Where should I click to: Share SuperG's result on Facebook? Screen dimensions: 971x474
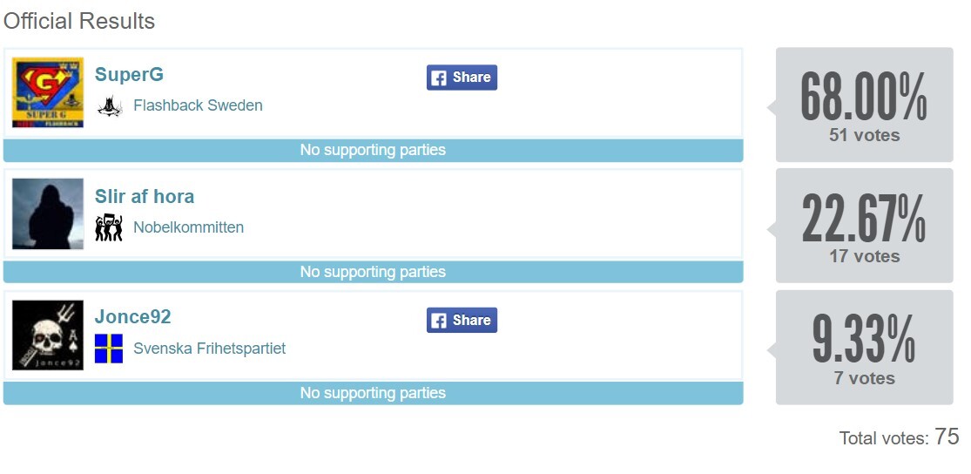(x=462, y=78)
